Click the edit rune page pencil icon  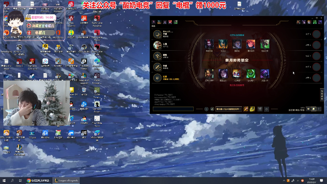pos(212,109)
